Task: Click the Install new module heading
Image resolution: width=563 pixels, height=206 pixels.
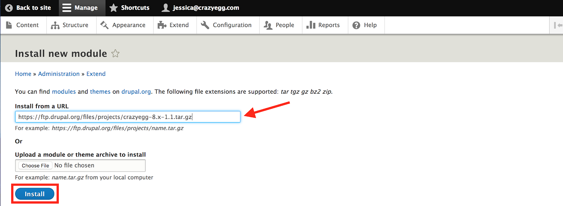Action: coord(61,53)
